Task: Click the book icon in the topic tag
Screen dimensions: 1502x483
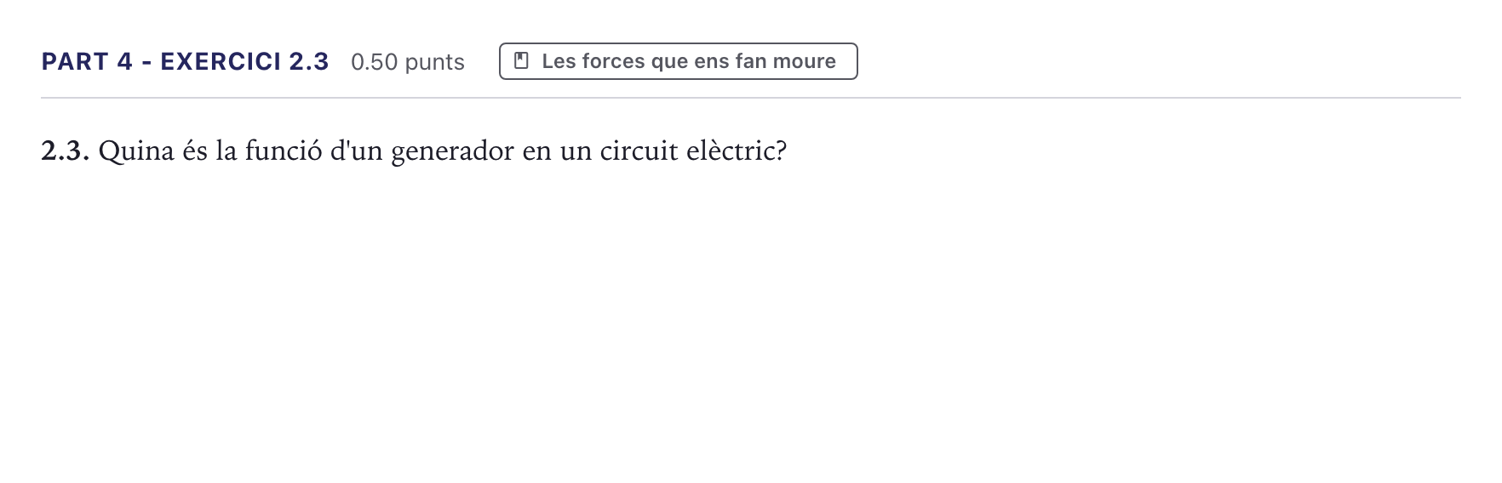Action: pos(522,61)
